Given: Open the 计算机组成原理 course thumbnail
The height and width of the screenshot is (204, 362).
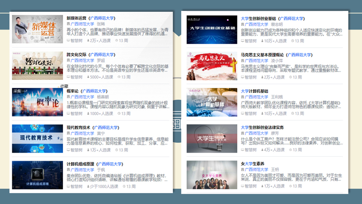Looking at the screenshot, I should pyautogui.click(x=37, y=175).
